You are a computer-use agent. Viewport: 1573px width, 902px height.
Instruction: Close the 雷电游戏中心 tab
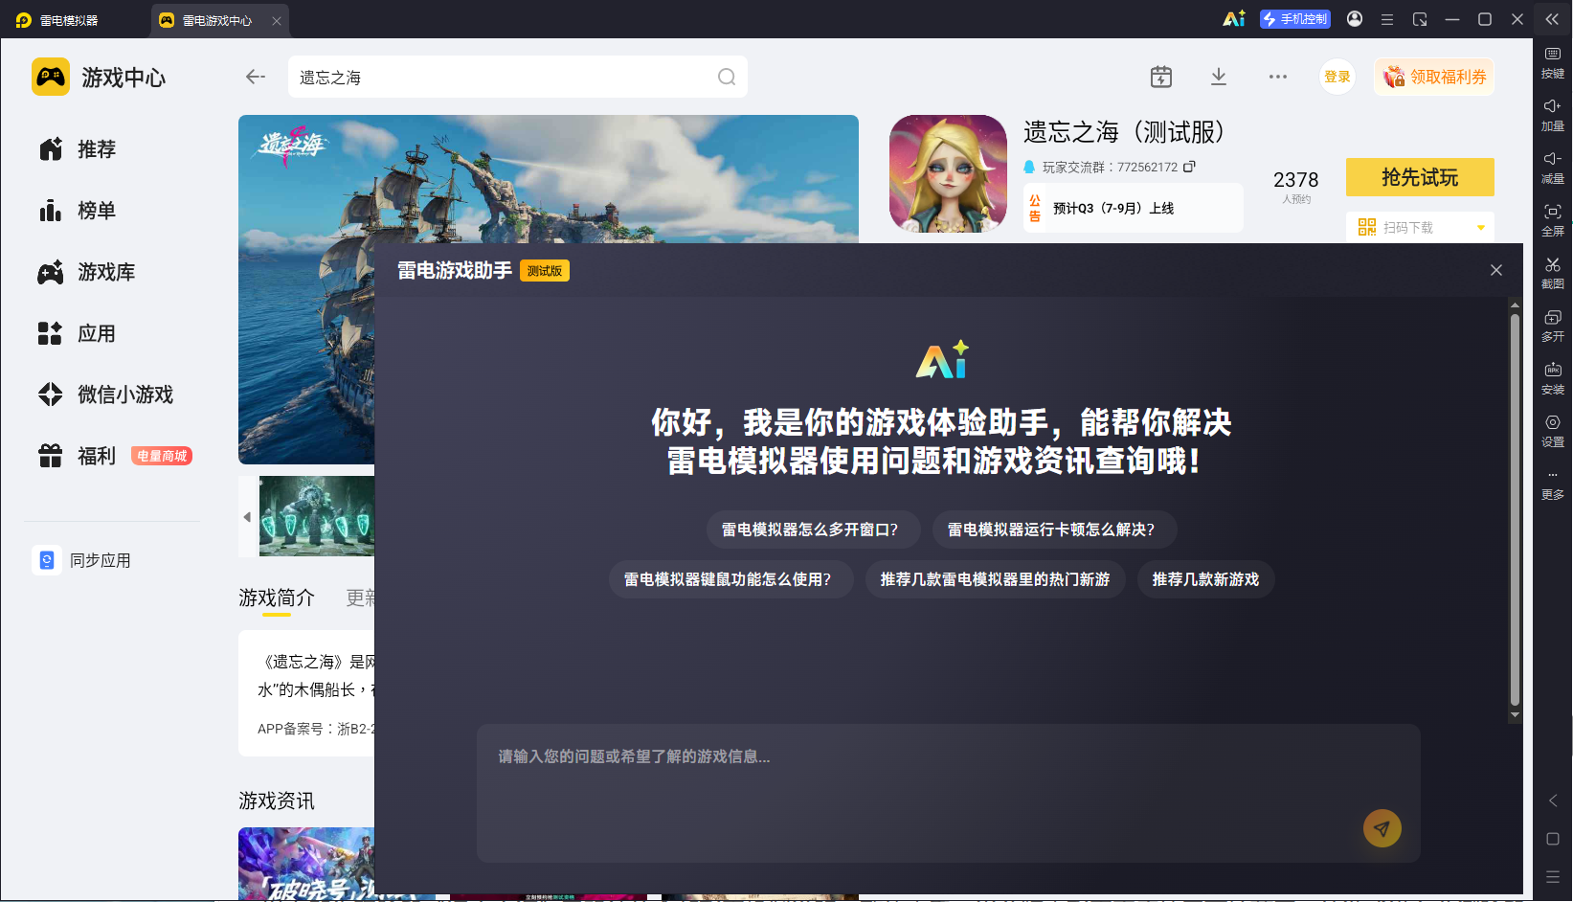point(277,20)
